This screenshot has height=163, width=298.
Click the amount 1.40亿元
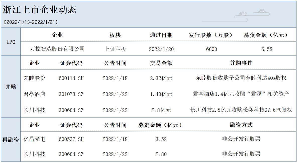click(161, 94)
